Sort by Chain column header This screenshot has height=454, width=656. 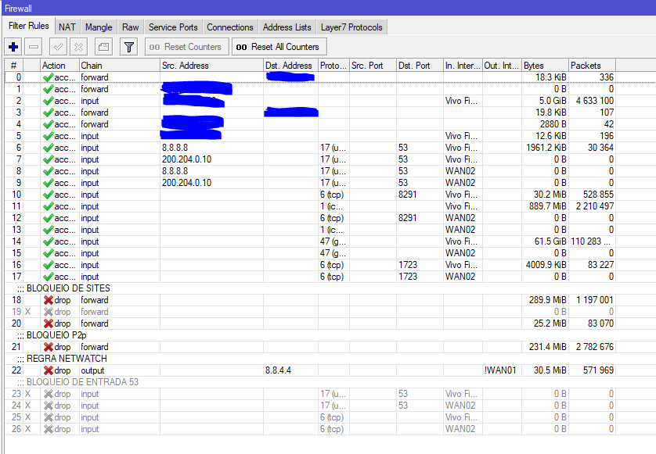tap(120, 66)
